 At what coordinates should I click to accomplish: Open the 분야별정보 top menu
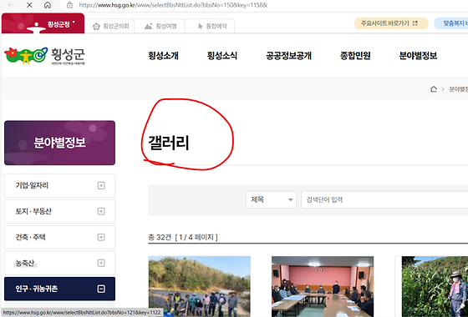[418, 55]
